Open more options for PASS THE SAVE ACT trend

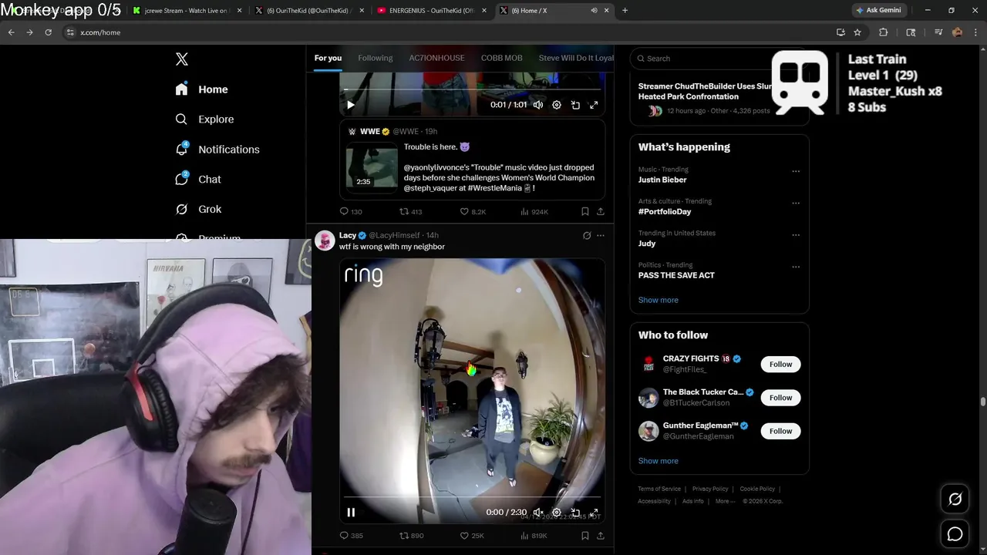[x=796, y=267]
